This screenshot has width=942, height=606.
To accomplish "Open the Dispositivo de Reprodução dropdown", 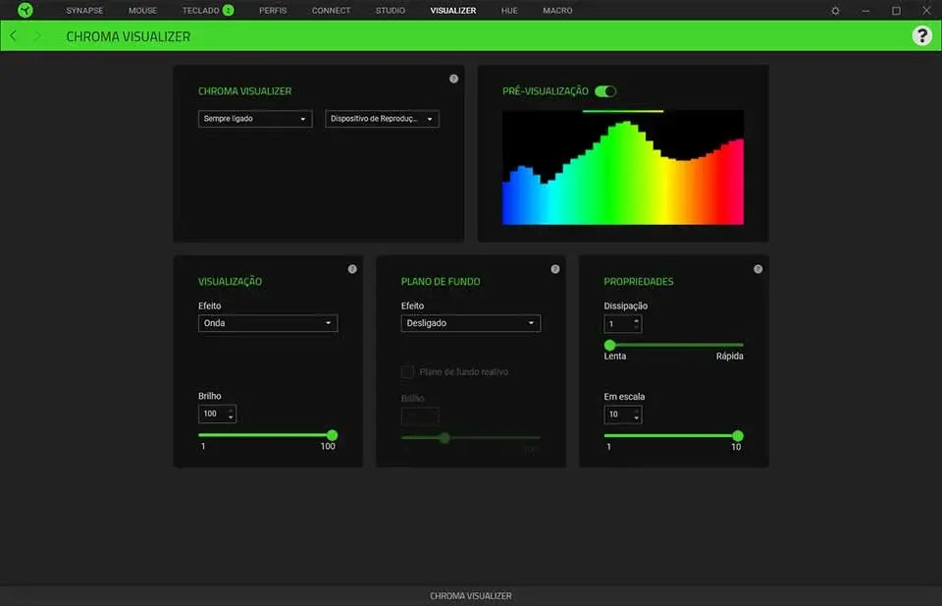I will click(x=382, y=119).
